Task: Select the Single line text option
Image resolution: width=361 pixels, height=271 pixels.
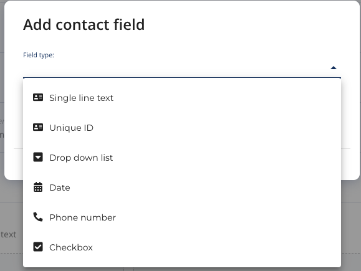Action: pos(182,98)
